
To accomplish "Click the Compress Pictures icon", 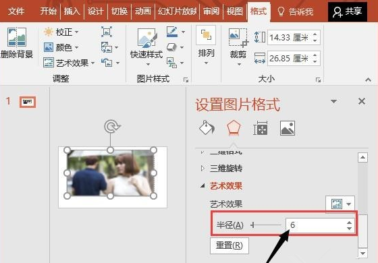I will point(107,32).
